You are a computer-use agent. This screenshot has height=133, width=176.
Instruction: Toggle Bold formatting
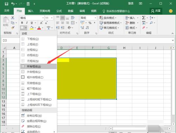22,23
